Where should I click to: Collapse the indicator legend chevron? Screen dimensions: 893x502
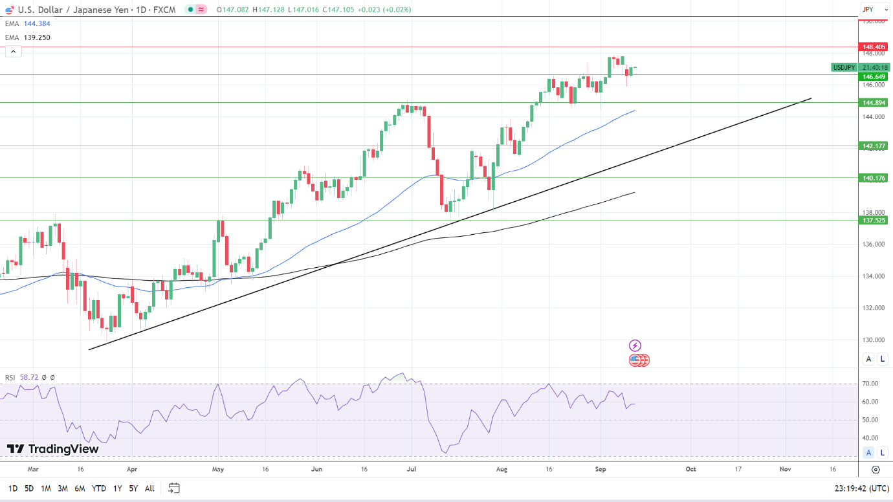pyautogui.click(x=13, y=52)
